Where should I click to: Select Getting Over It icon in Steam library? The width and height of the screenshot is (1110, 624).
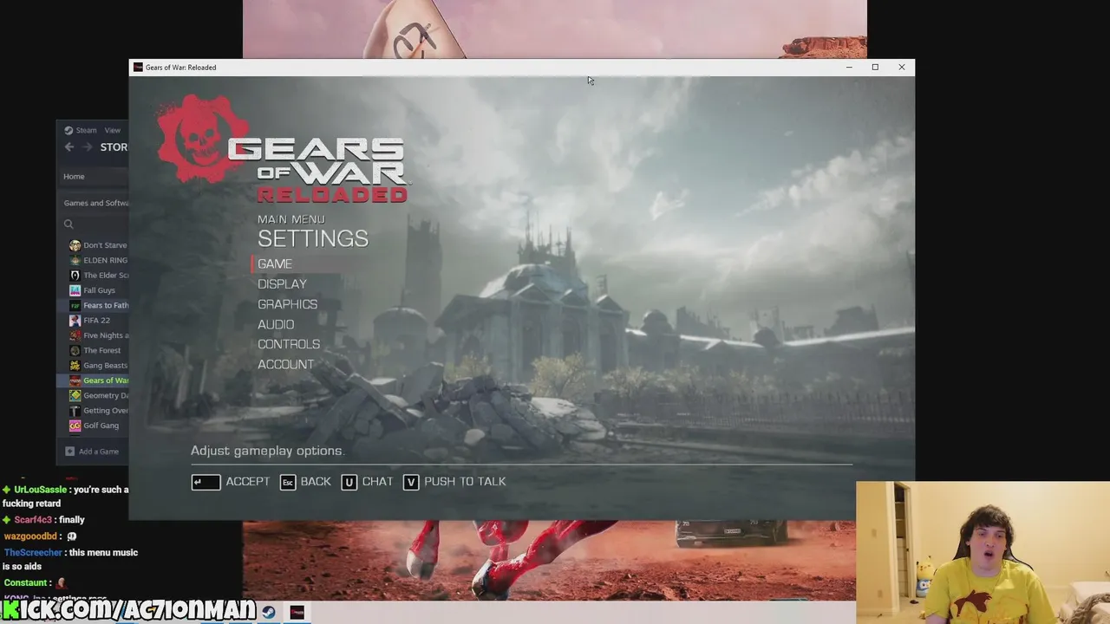pos(75,411)
